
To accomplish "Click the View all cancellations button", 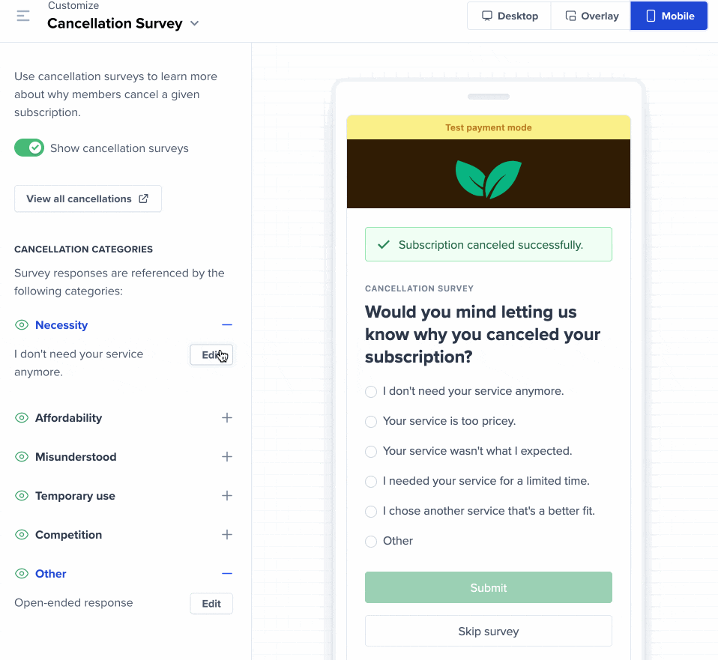I will [x=88, y=199].
